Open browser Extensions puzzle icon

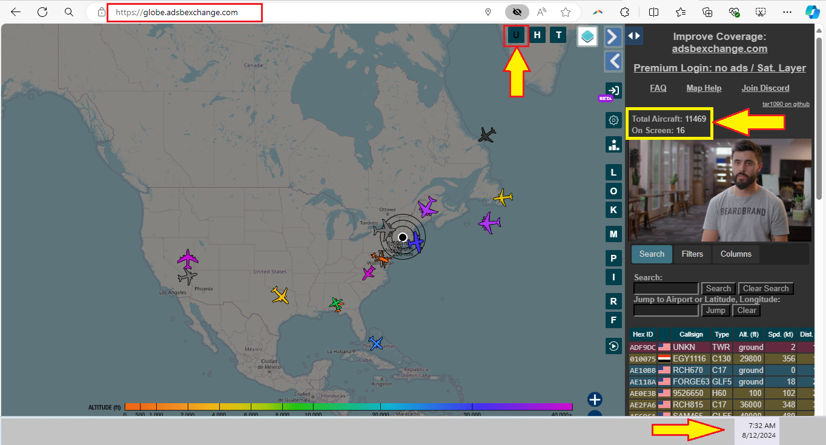(x=625, y=12)
